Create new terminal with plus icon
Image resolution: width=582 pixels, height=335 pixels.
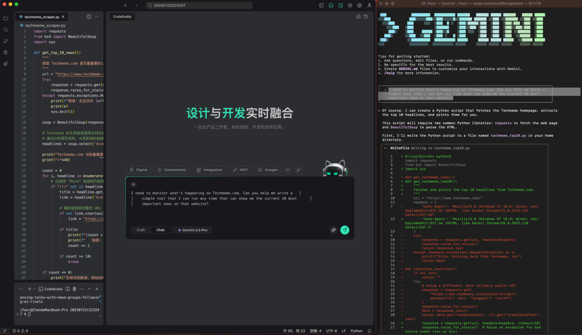pos(29,289)
